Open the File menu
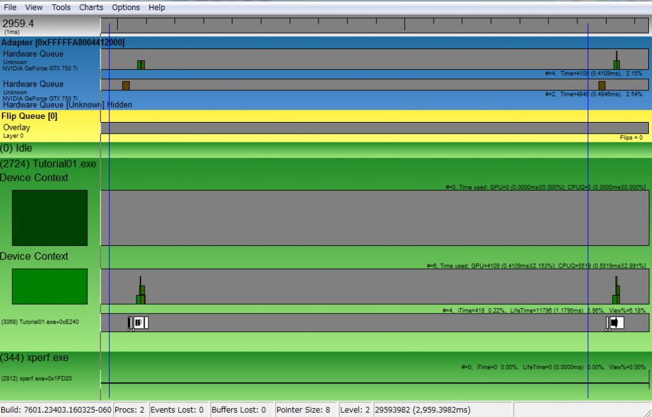The height and width of the screenshot is (417, 652). coord(10,8)
